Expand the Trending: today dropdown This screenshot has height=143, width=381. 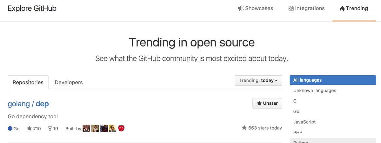click(x=258, y=80)
